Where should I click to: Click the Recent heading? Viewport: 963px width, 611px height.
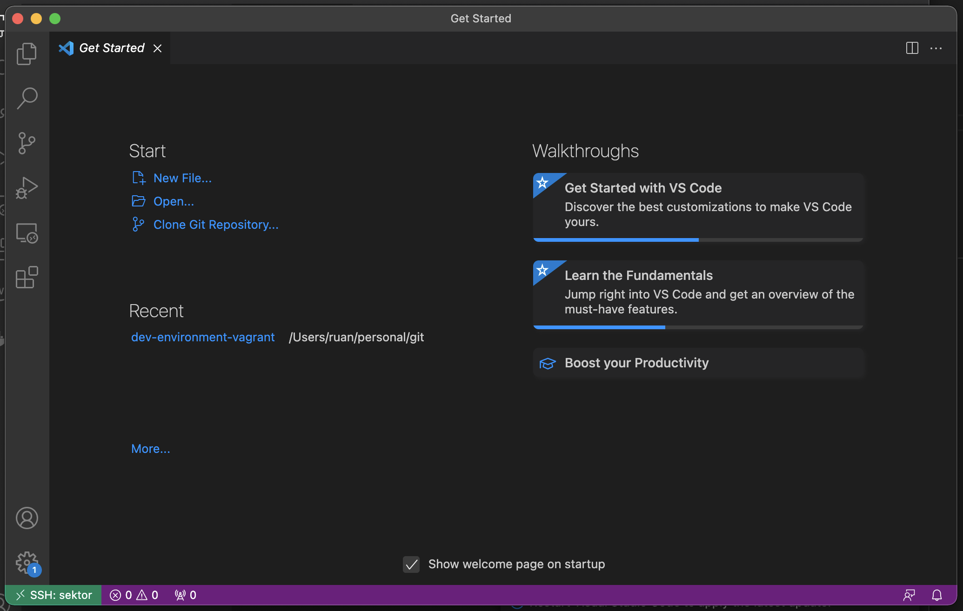pyautogui.click(x=156, y=311)
